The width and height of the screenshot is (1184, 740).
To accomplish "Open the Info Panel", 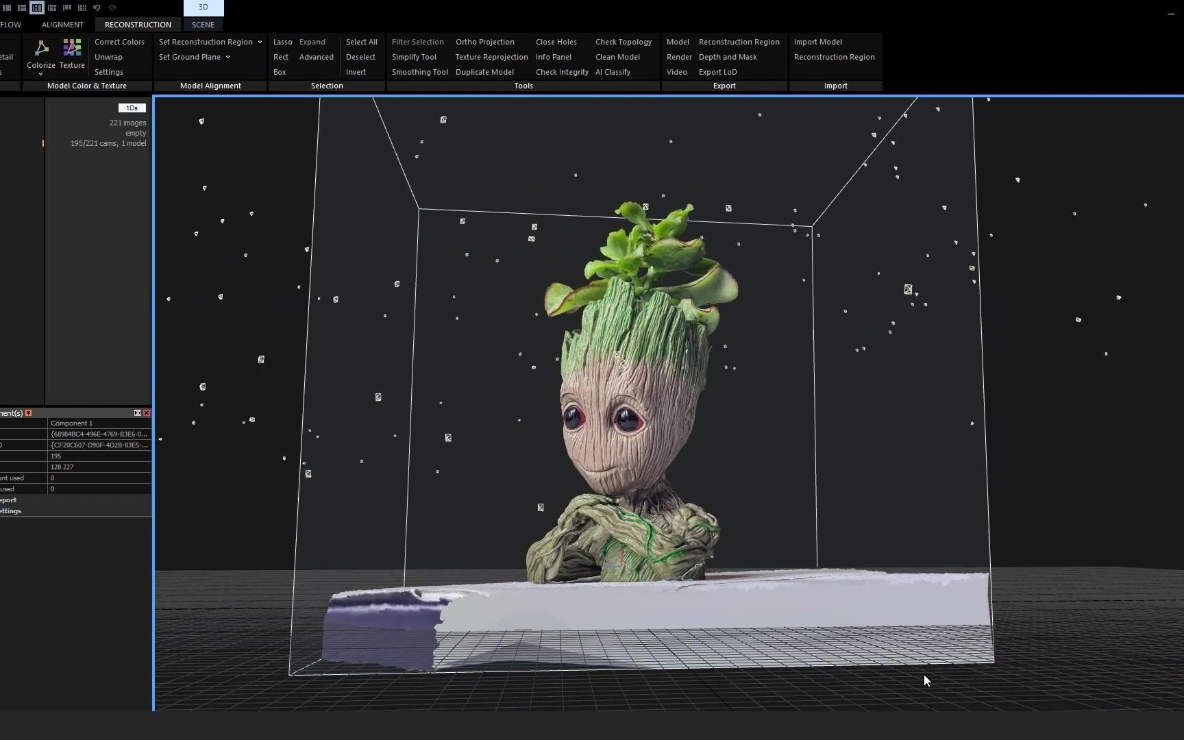I will pyautogui.click(x=554, y=57).
